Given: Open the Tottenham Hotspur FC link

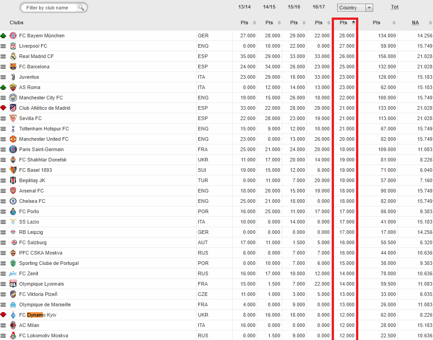Looking at the screenshot, I should [x=44, y=129].
